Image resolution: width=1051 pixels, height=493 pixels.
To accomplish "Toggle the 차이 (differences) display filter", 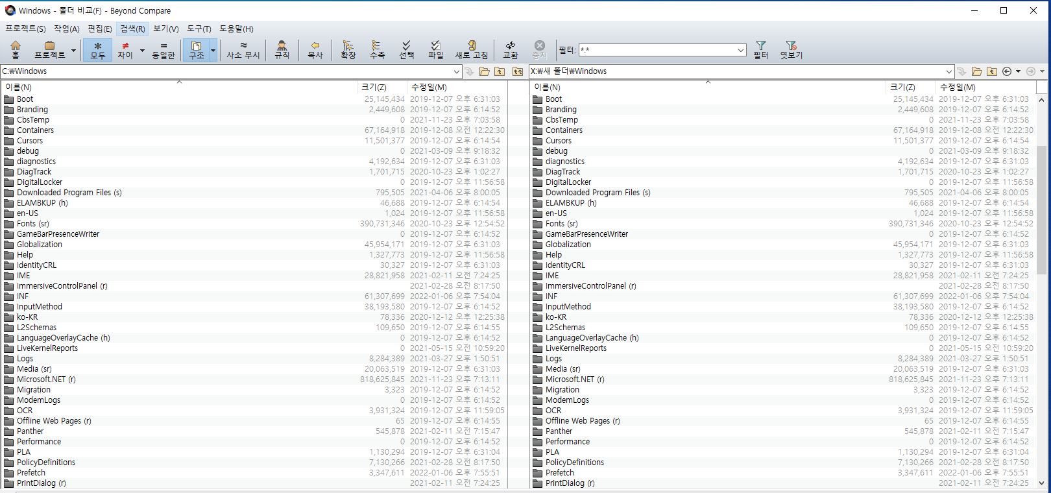I will coord(125,50).
